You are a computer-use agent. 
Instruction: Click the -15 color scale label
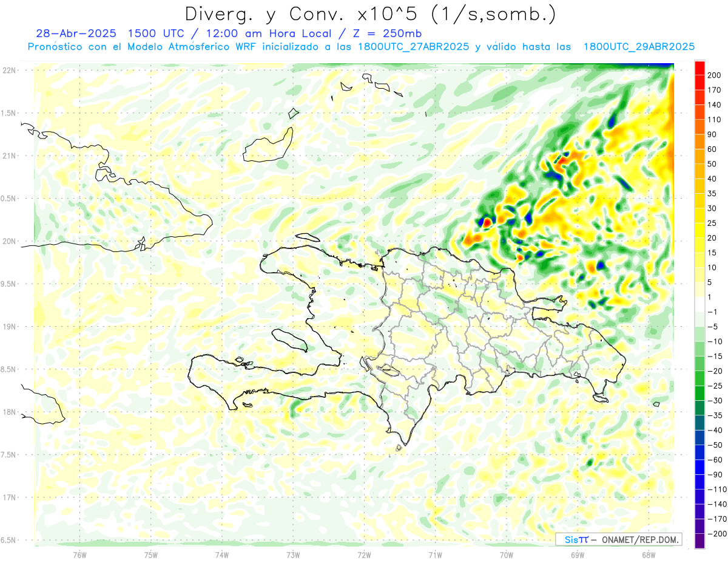[715, 357]
